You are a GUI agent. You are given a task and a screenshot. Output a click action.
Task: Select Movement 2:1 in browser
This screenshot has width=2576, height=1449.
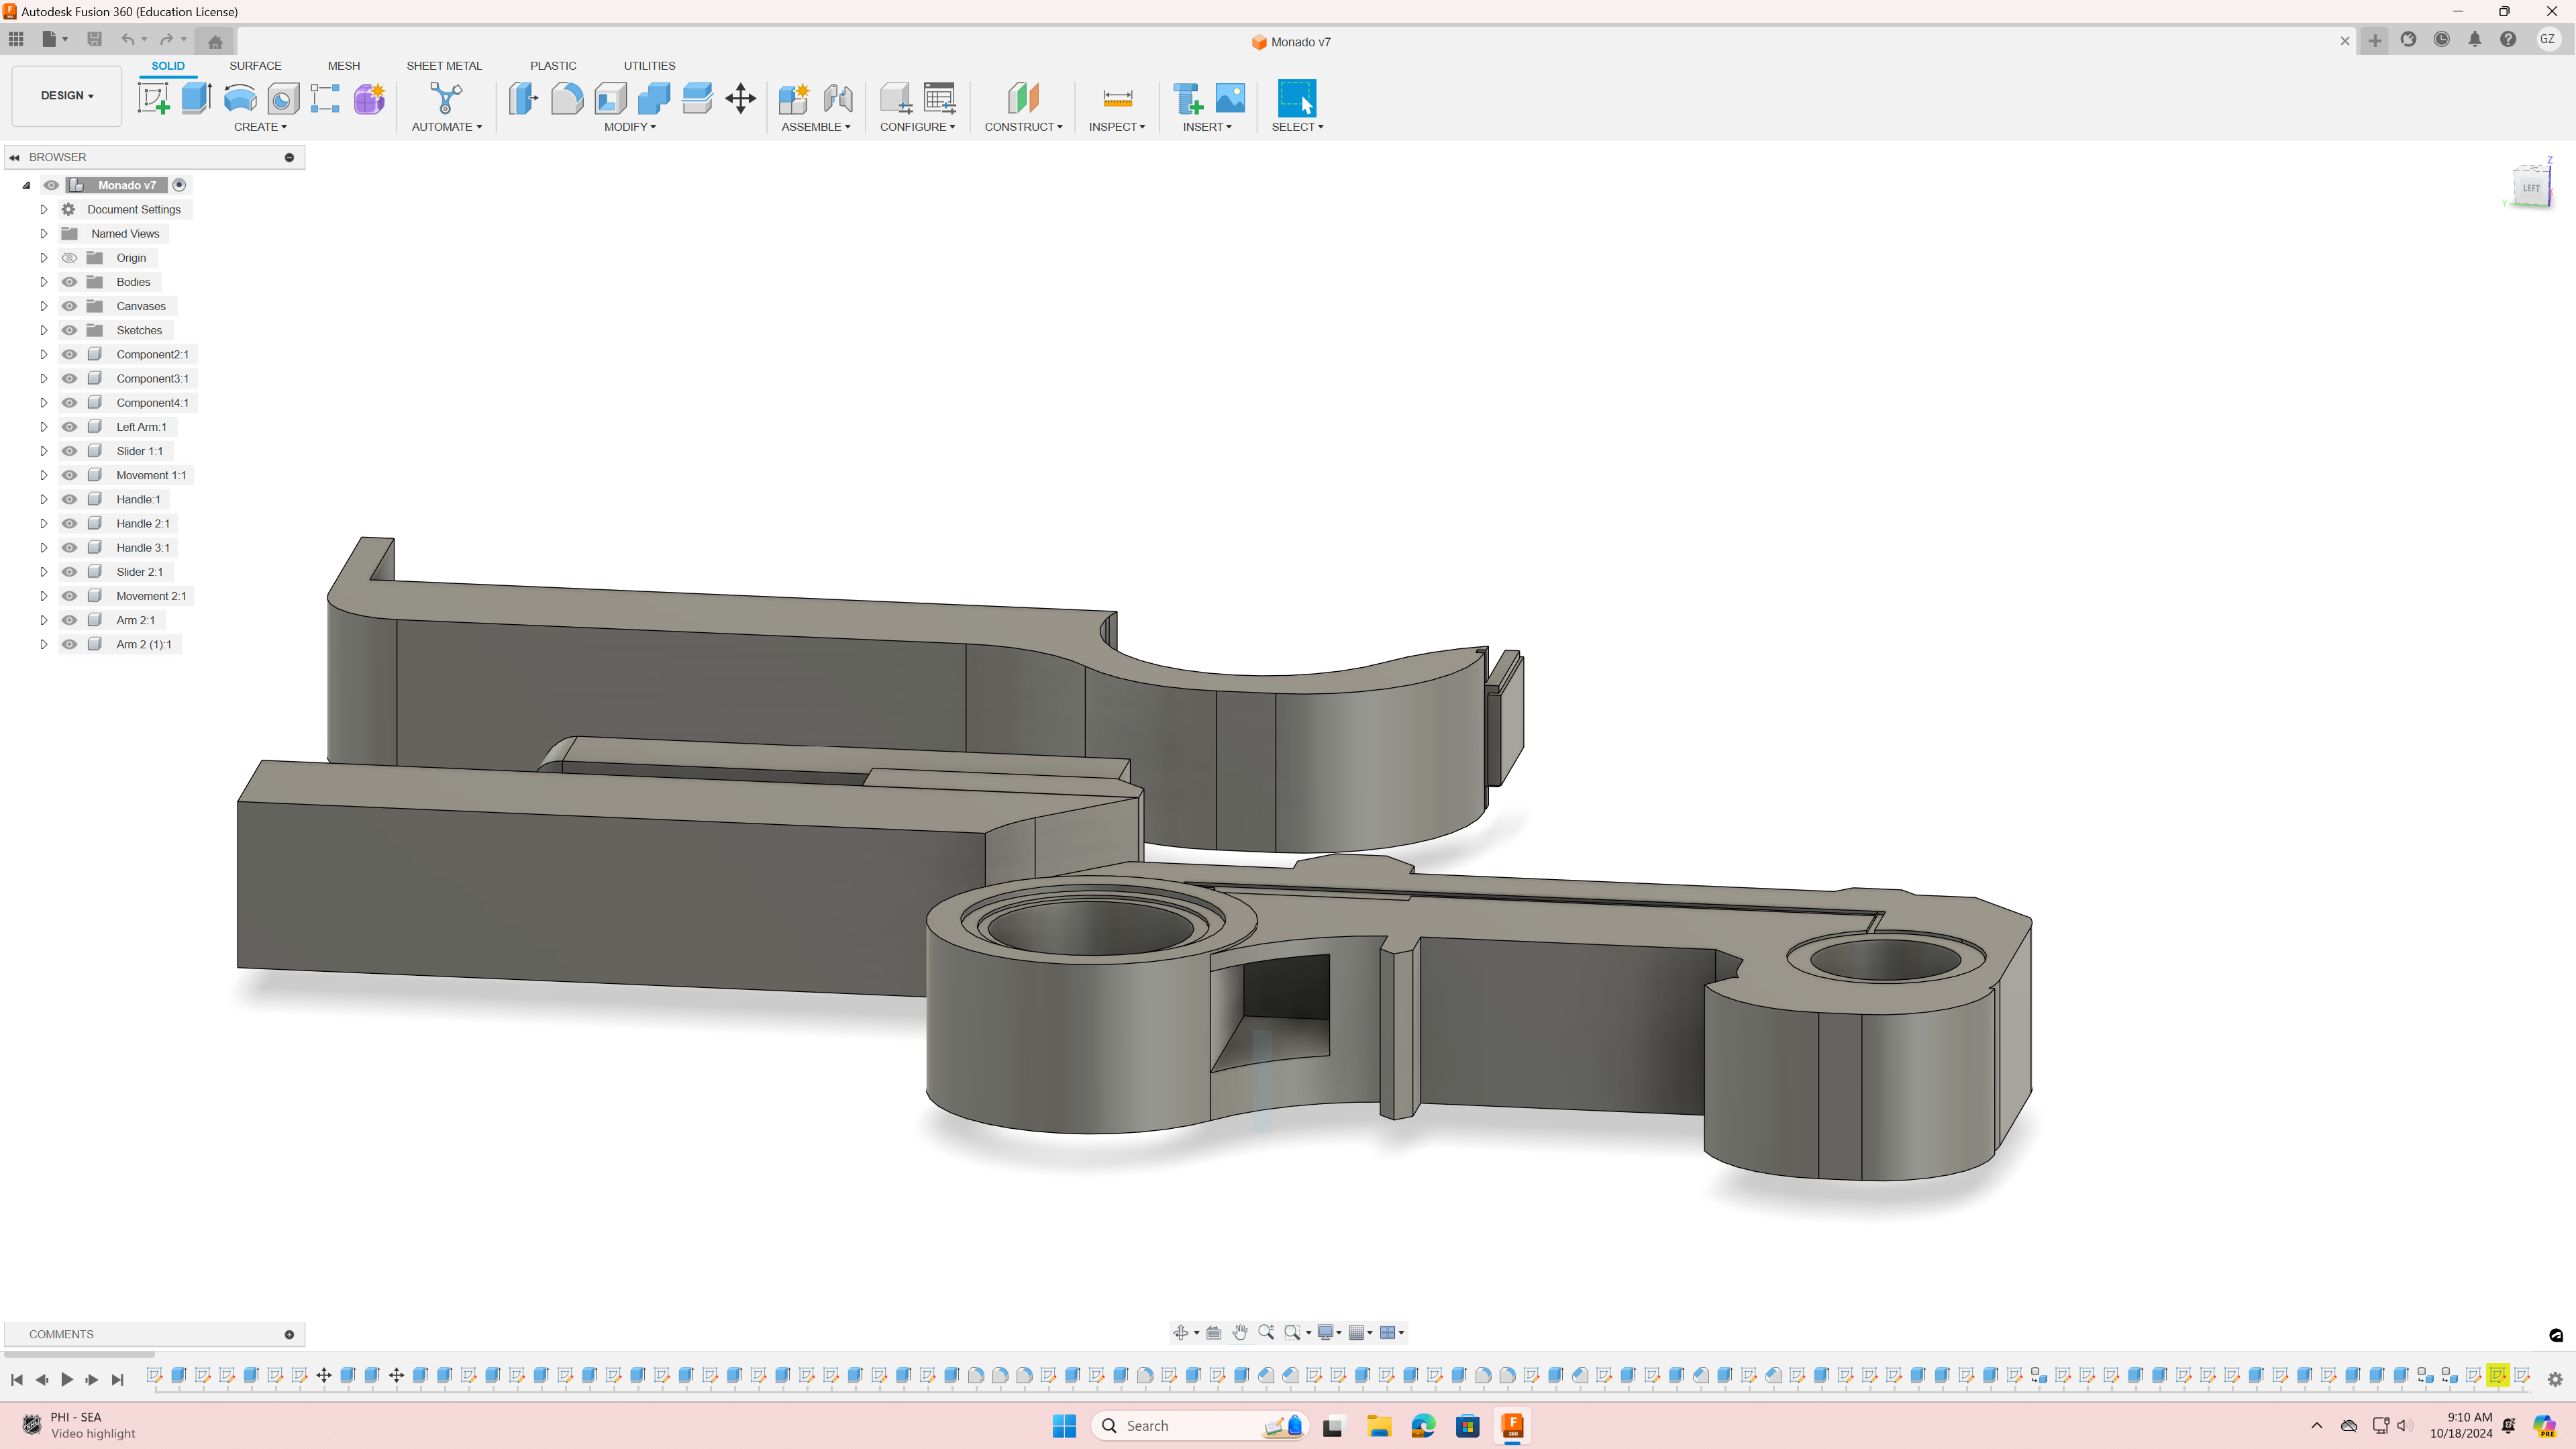(150, 596)
